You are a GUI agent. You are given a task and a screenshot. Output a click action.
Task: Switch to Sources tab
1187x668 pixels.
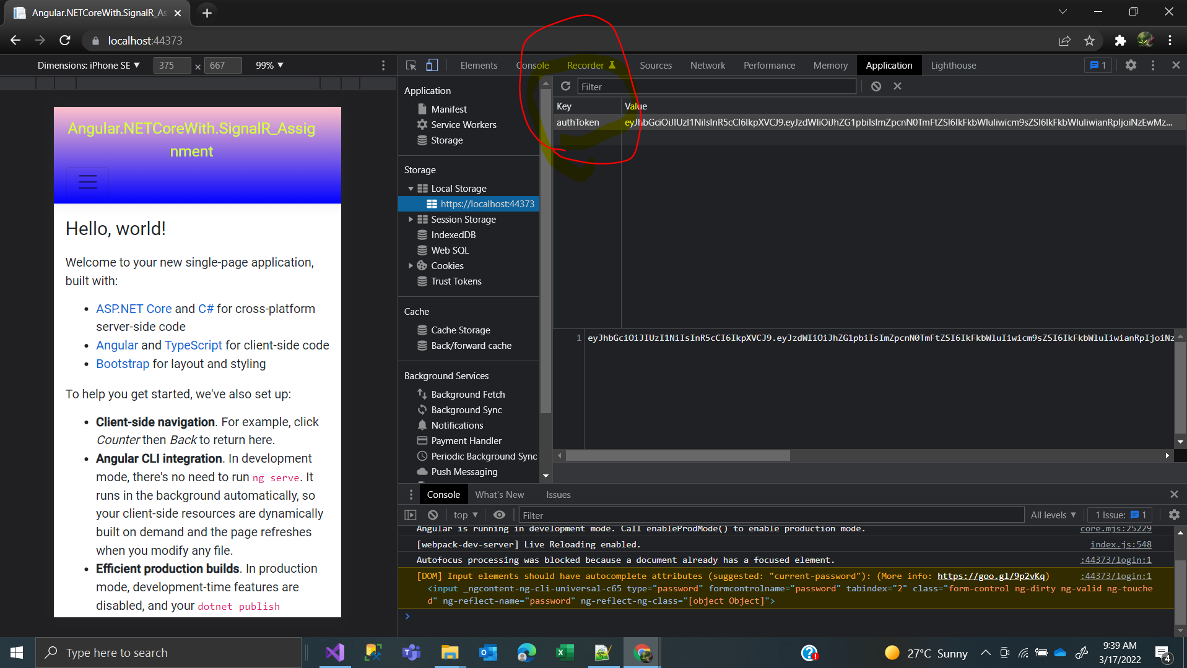[656, 65]
